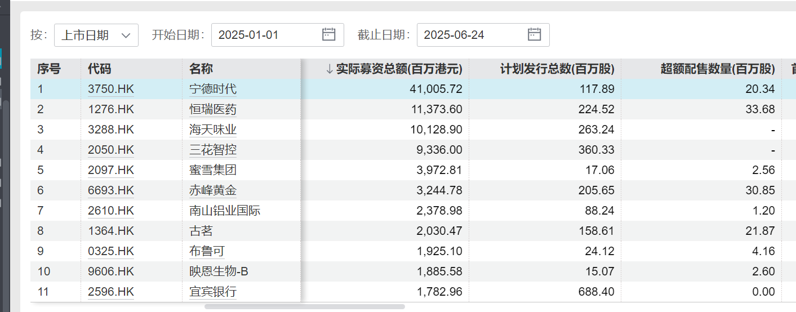Click the horizontal scrollbar below the table
Viewport: 796px width, 312px height.
pos(304,307)
